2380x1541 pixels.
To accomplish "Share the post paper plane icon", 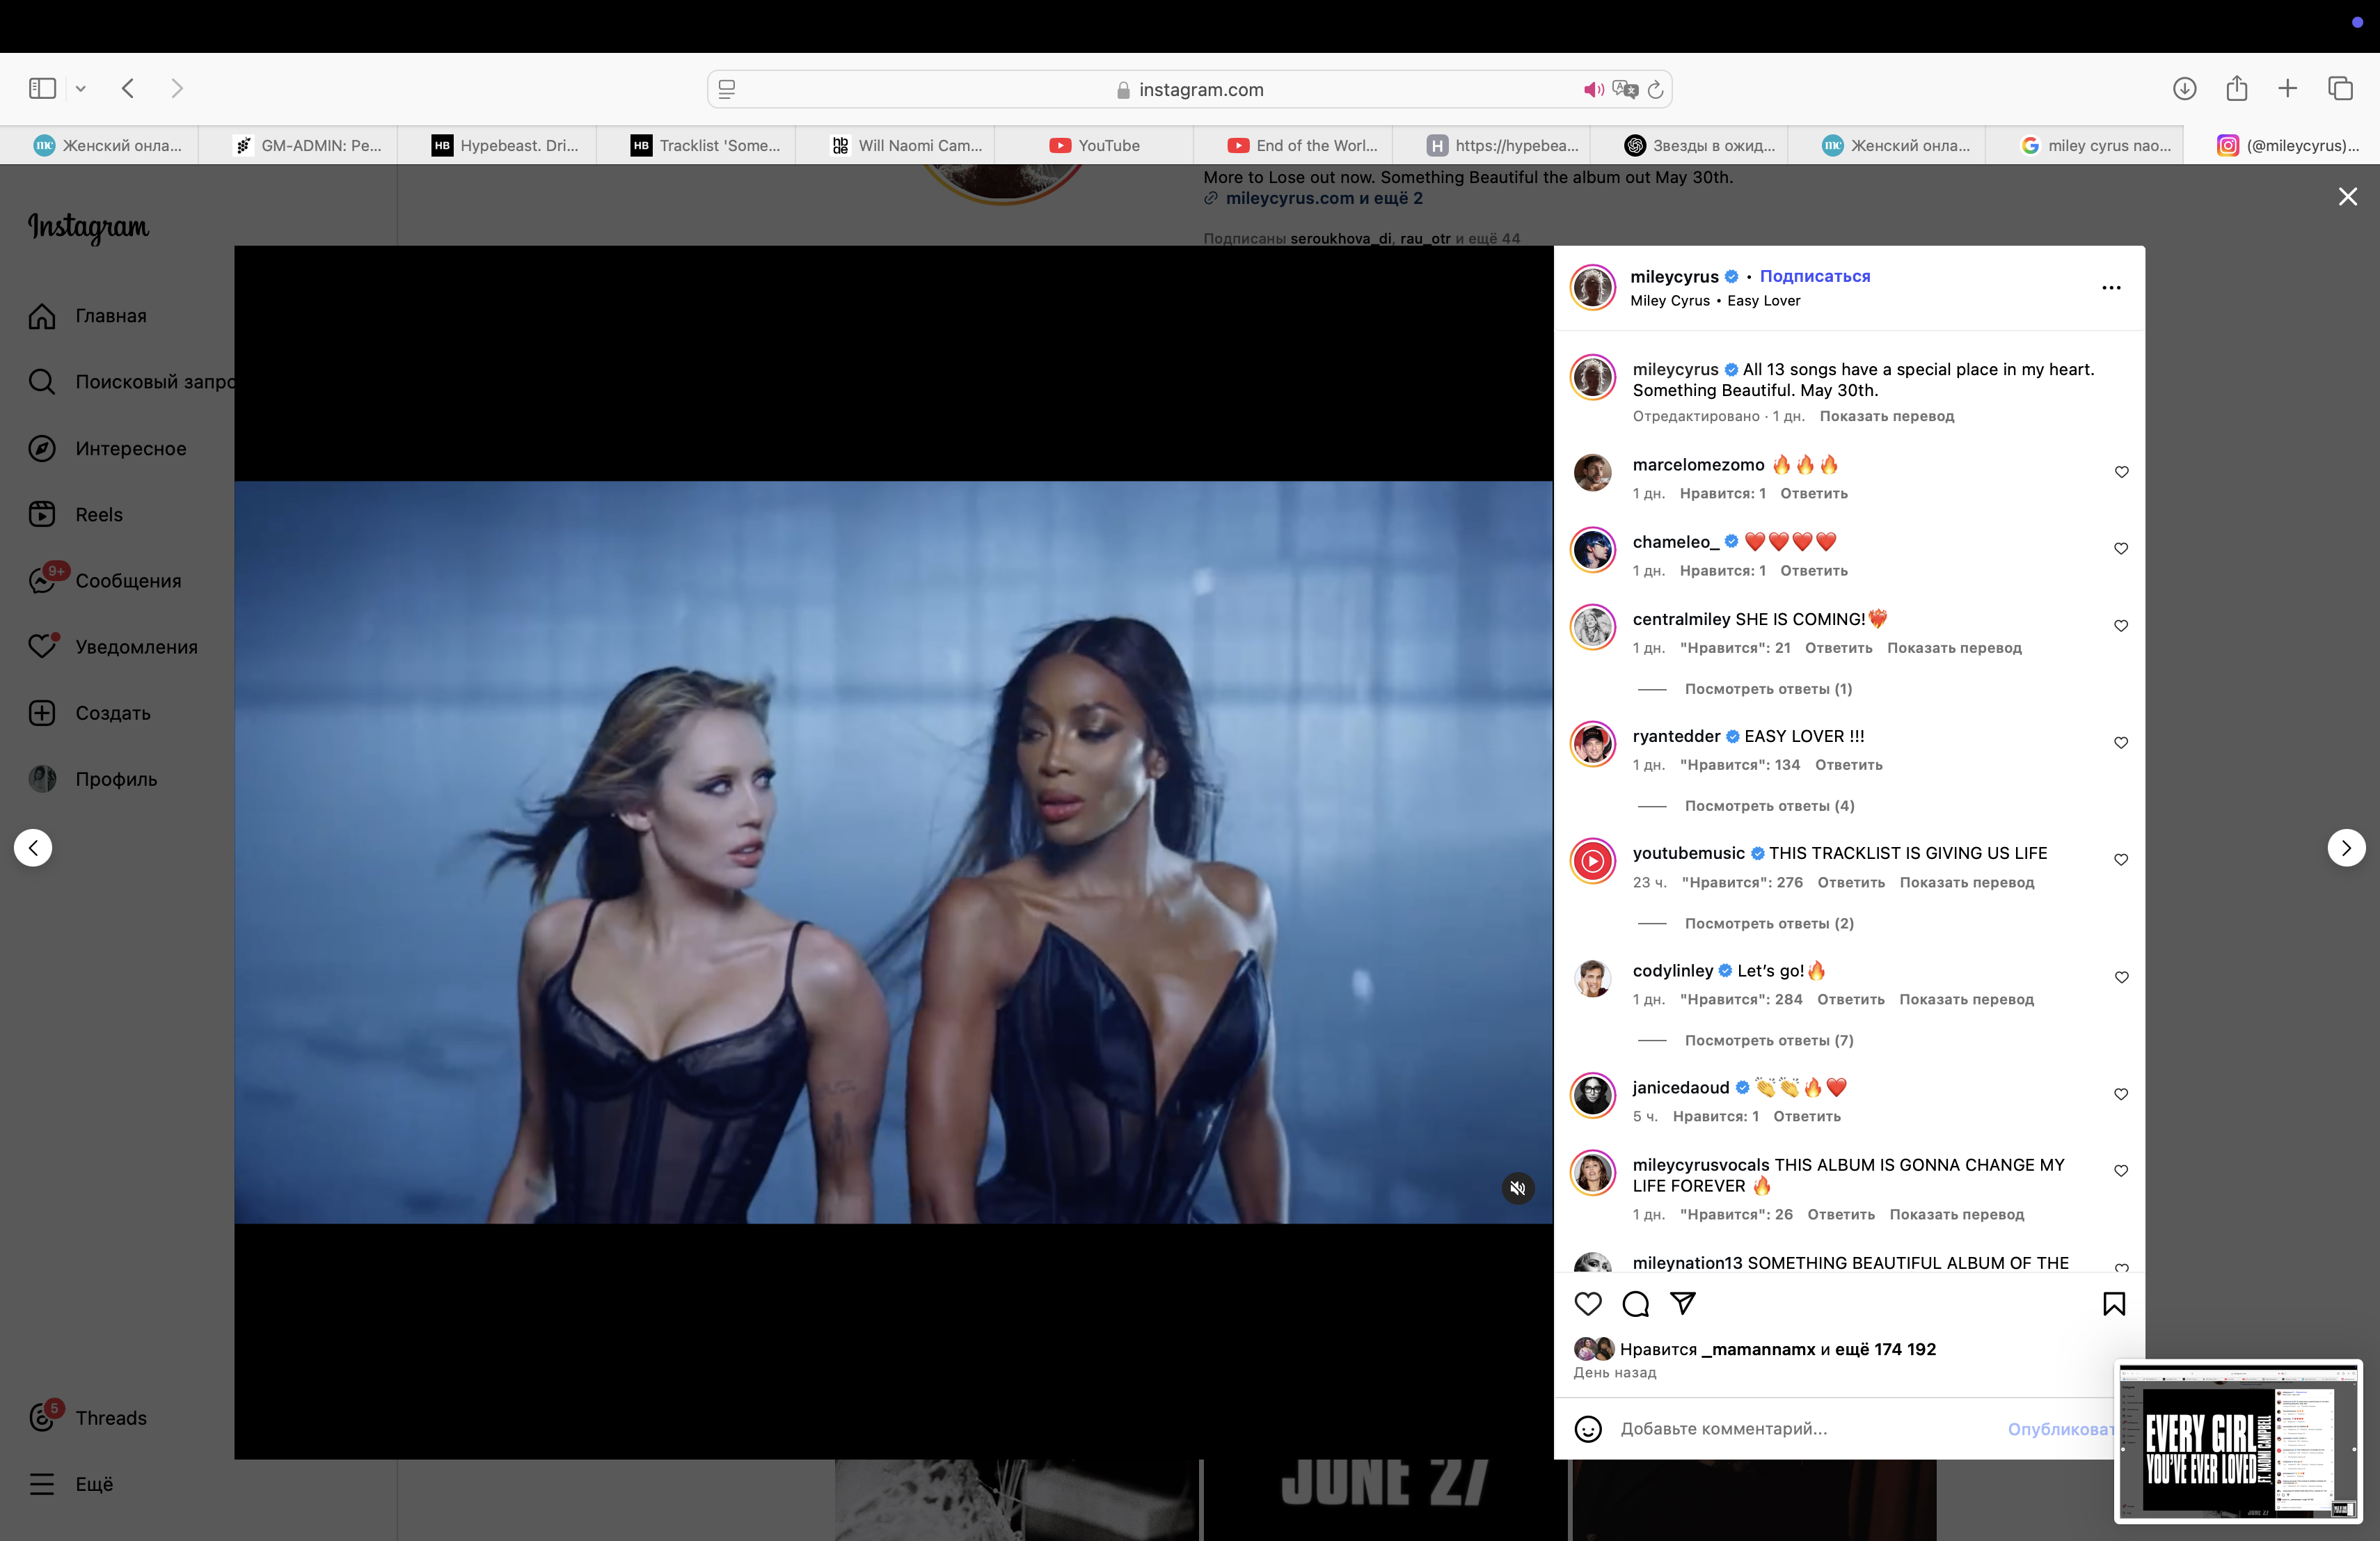I will click(x=1683, y=1303).
